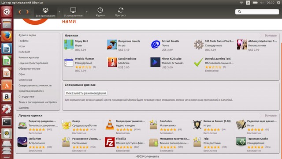Click the clock 09:30 in top bar
This screenshot has height=159, width=282.
tap(271, 3)
